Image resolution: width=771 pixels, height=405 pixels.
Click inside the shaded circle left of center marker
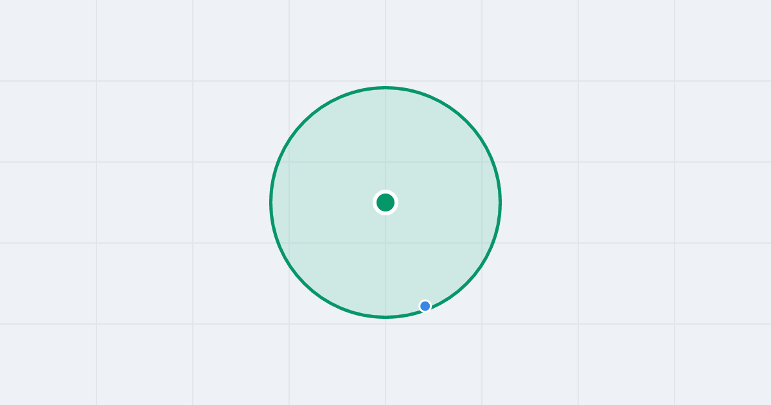point(321,203)
